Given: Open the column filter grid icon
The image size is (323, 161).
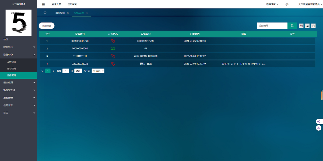Looking at the screenshot, I should pyautogui.click(x=301, y=26).
